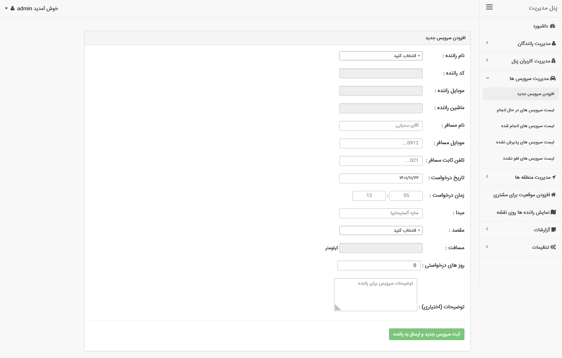Click the home icon for افزودن موقعیت برای مشتری
The width and height of the screenshot is (562, 358).
point(553,195)
